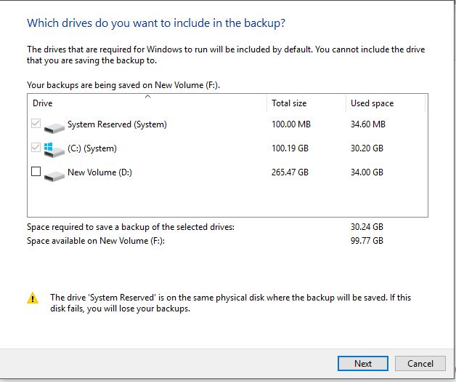The image size is (456, 382).
Task: Click 'Your backups are being saved' text
Action: [x=123, y=85]
